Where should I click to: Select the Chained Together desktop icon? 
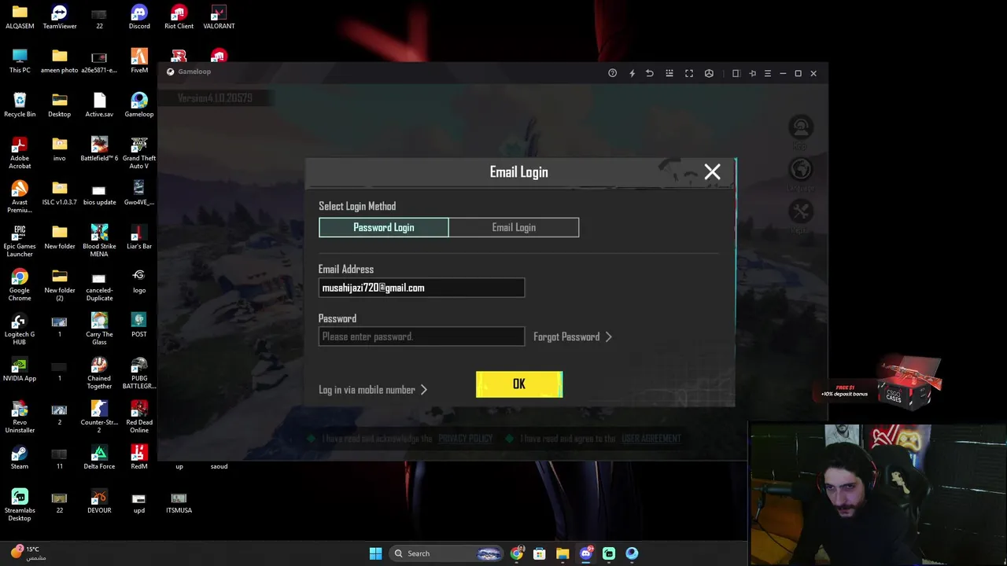click(x=99, y=373)
